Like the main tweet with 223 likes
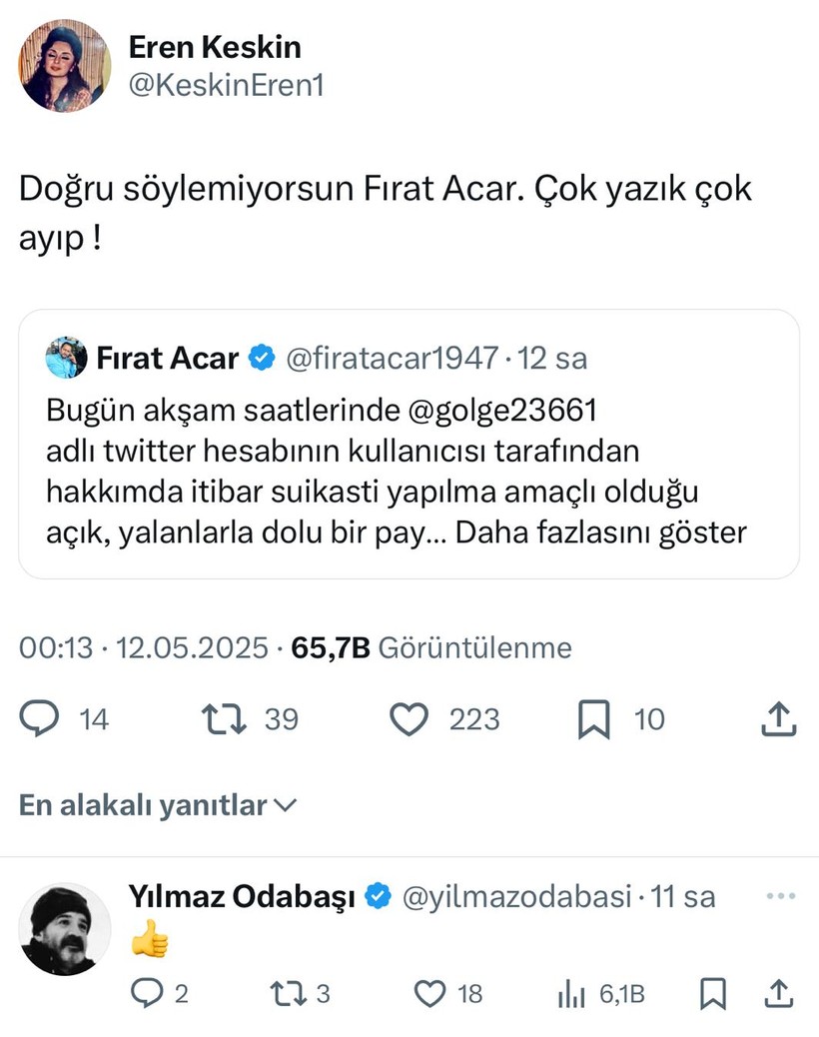 point(409,719)
